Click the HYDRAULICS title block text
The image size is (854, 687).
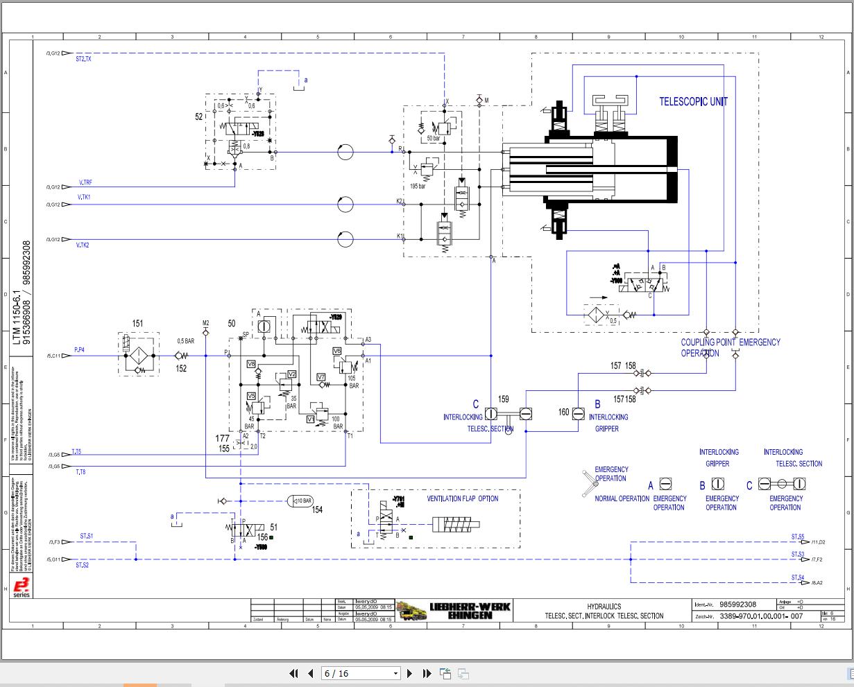[x=604, y=607]
